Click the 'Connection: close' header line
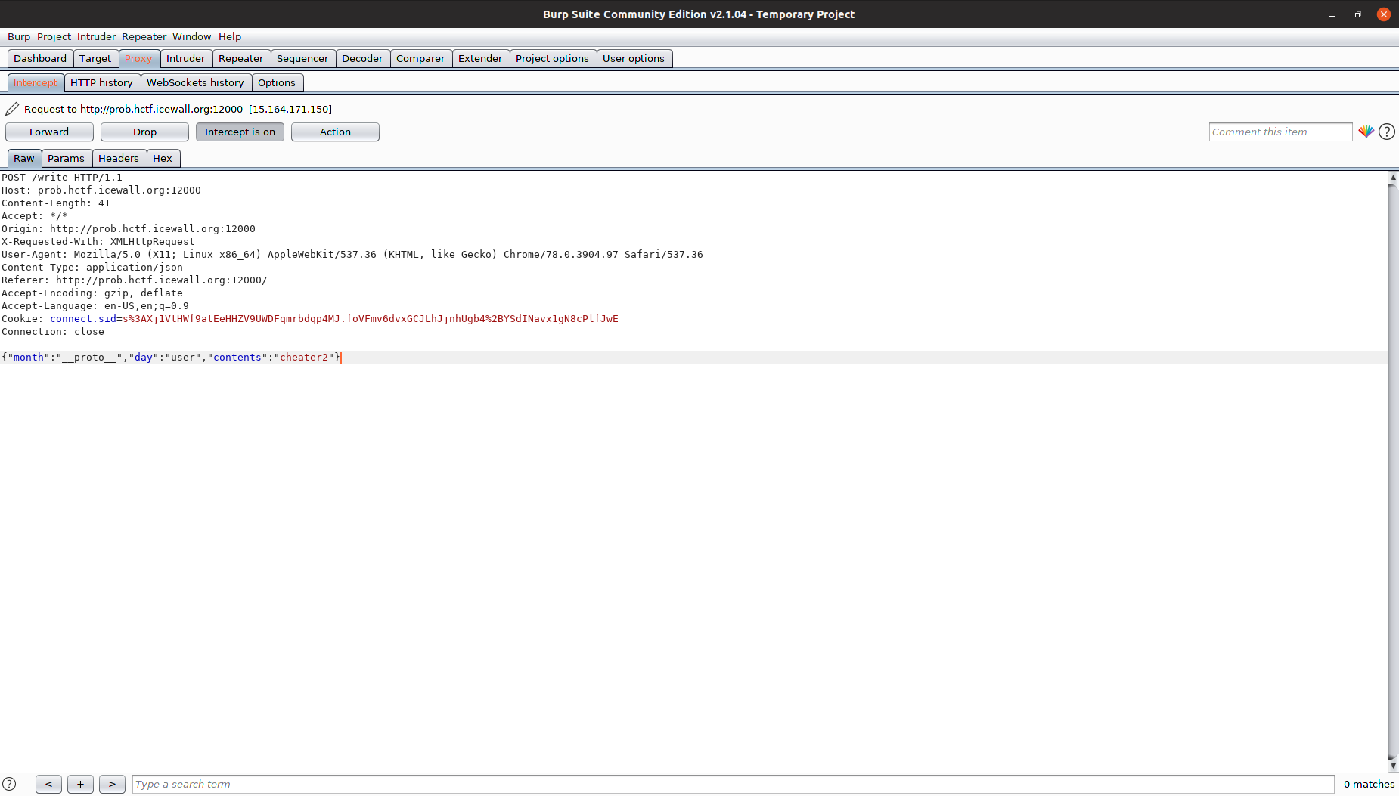The image size is (1399, 796). point(53,332)
